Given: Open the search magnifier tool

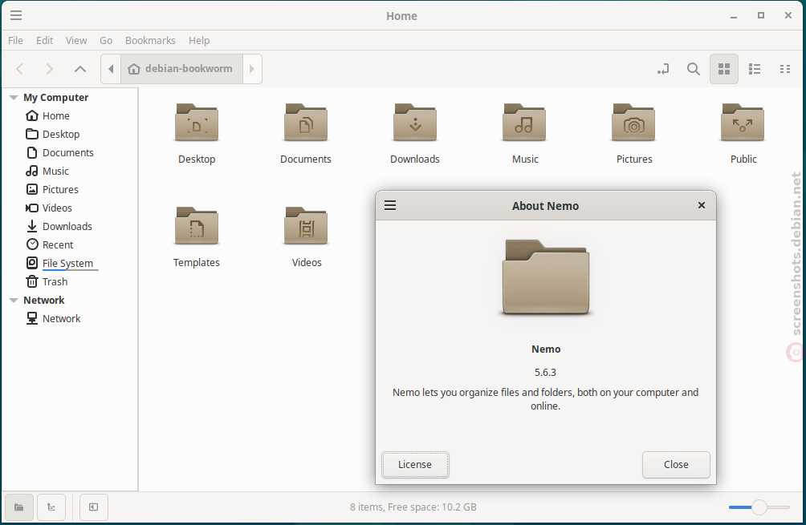Looking at the screenshot, I should pyautogui.click(x=694, y=69).
